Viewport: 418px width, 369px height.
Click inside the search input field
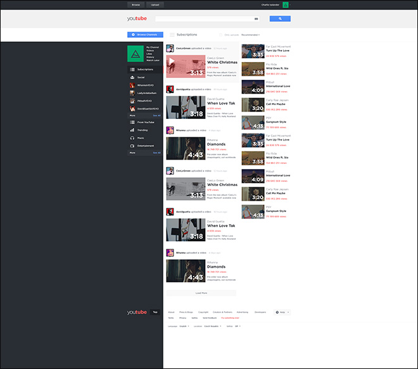pos(203,19)
